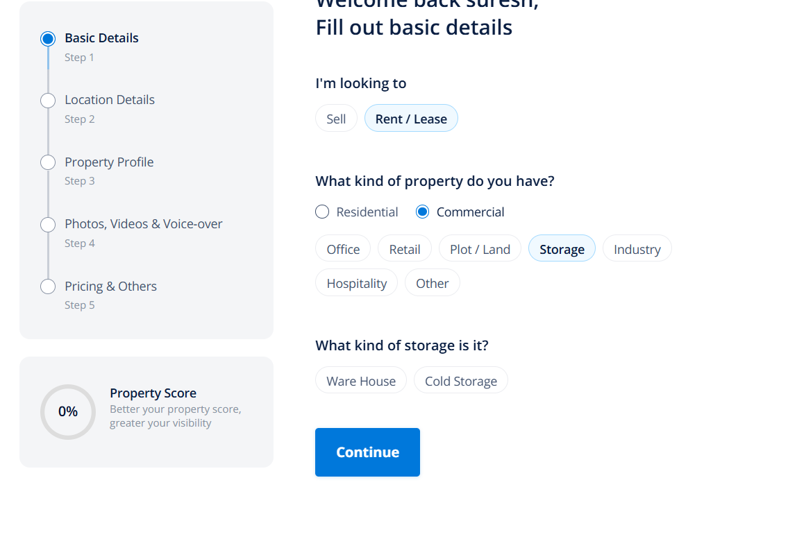Go to Pricing & Others step
The height and width of the screenshot is (539, 788).
(110, 286)
